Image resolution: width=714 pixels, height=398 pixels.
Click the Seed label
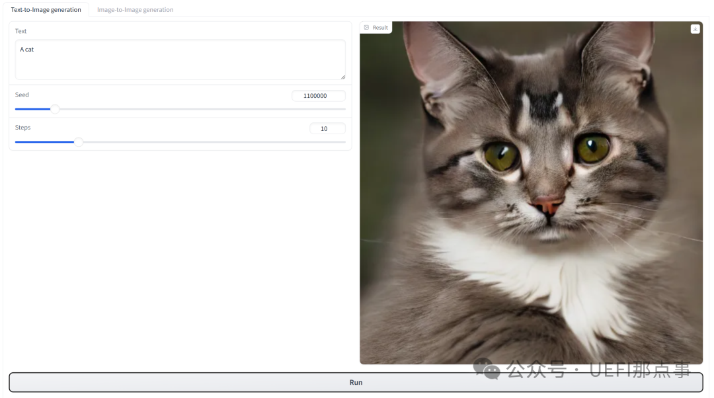[x=22, y=95]
